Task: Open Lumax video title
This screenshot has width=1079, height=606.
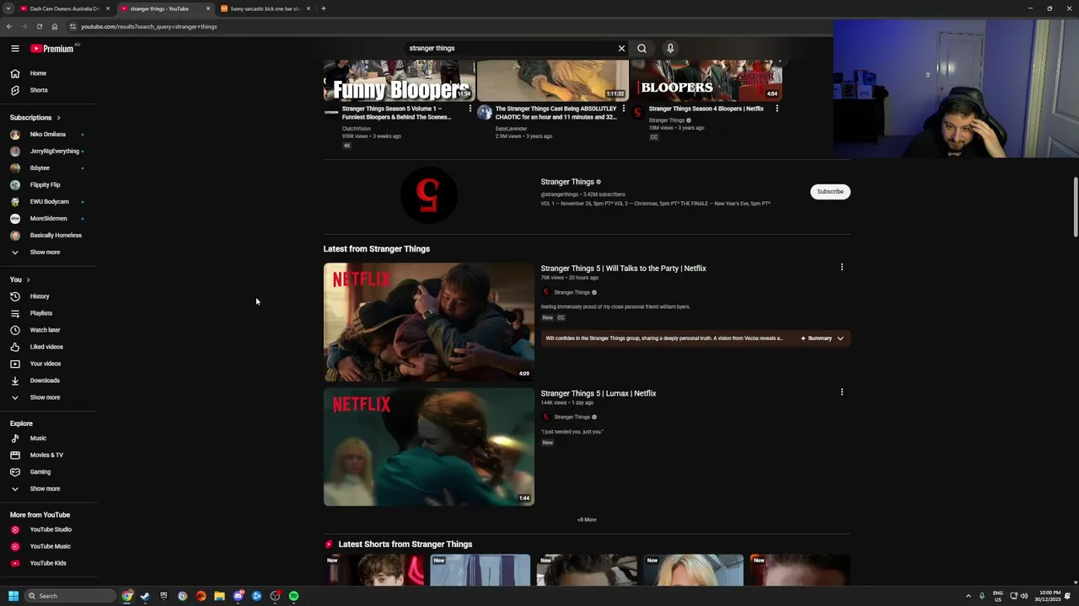Action: (598, 393)
